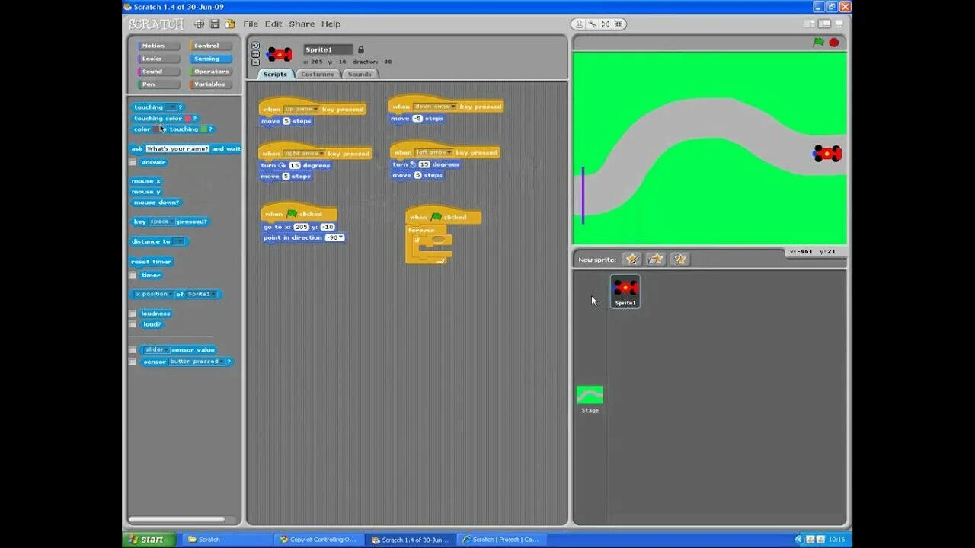Open the button pressed sensor dropdown
Screen dimensions: 975x548
pyautogui.click(x=197, y=362)
